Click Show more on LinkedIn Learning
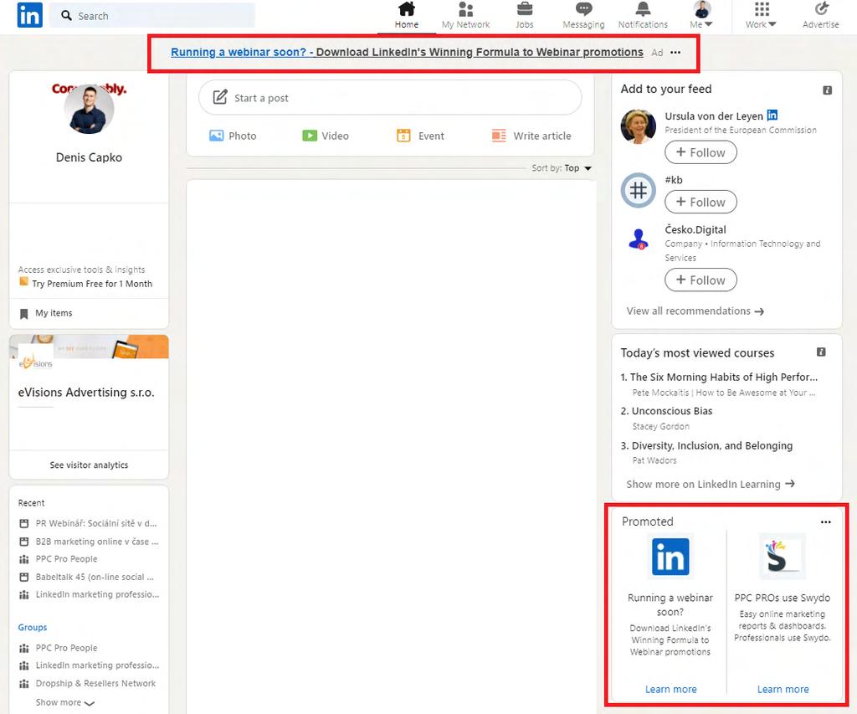The width and height of the screenshot is (857, 714). coord(711,485)
